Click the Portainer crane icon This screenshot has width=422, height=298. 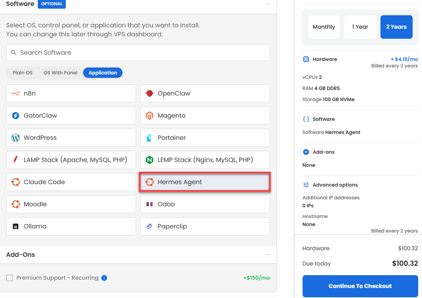tap(150, 138)
